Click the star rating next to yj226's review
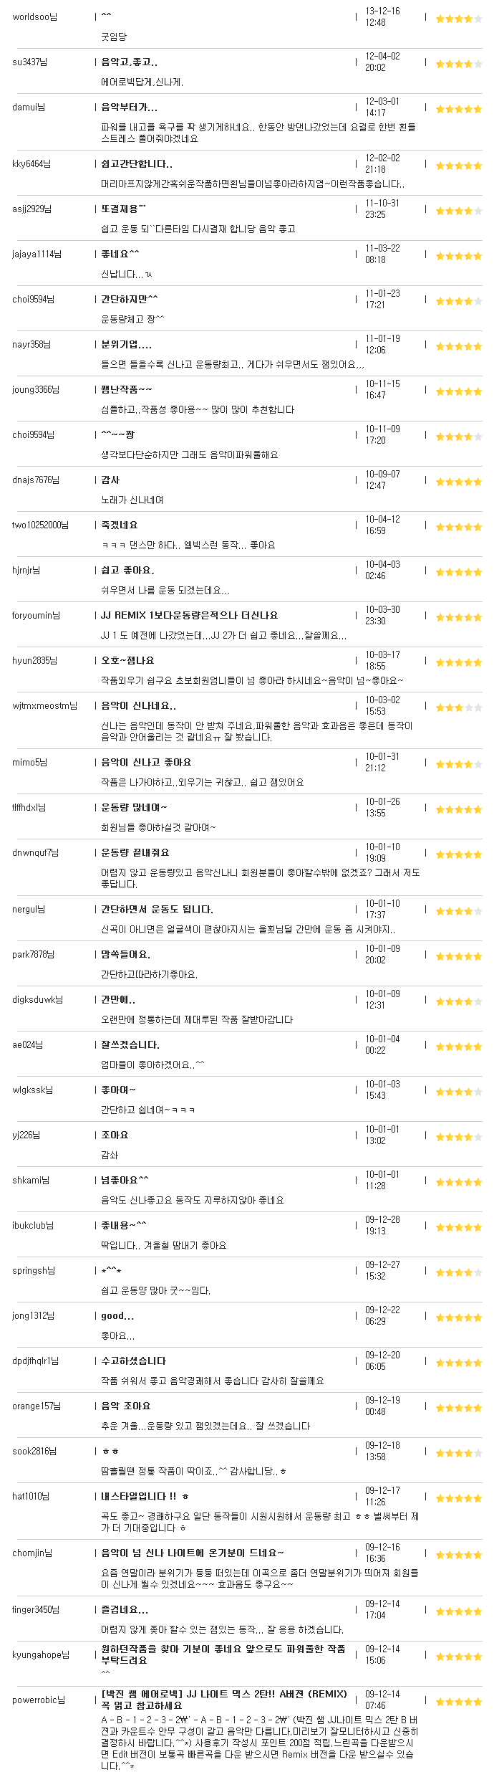The height and width of the screenshot is (1777, 494). point(459,1137)
